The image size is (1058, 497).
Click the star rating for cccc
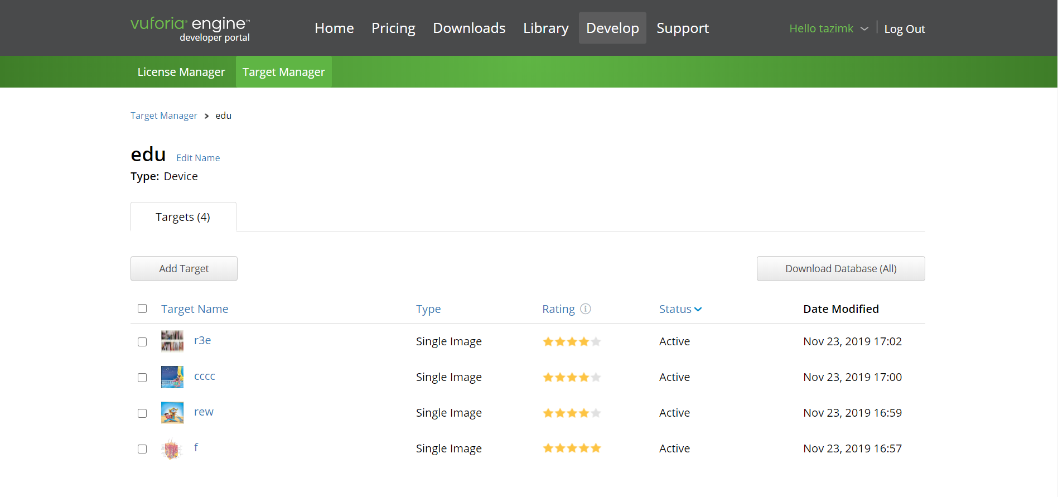[572, 377]
